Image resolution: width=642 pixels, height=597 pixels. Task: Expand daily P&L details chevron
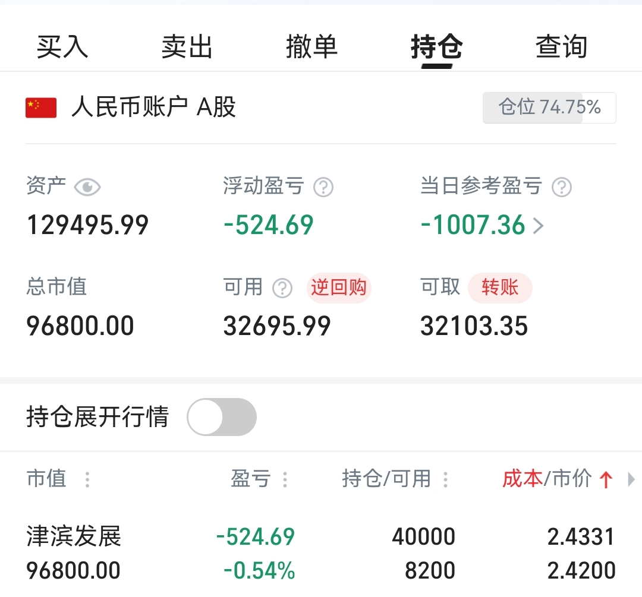539,226
